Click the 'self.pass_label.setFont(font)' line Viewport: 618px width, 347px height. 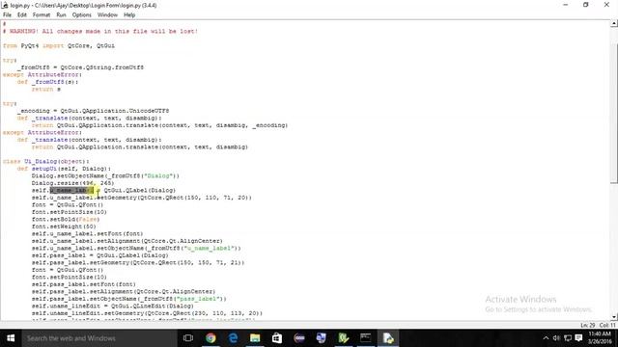point(84,284)
